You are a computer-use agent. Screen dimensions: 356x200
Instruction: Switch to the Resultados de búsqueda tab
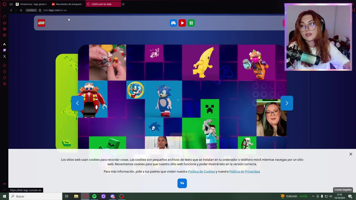67,4
